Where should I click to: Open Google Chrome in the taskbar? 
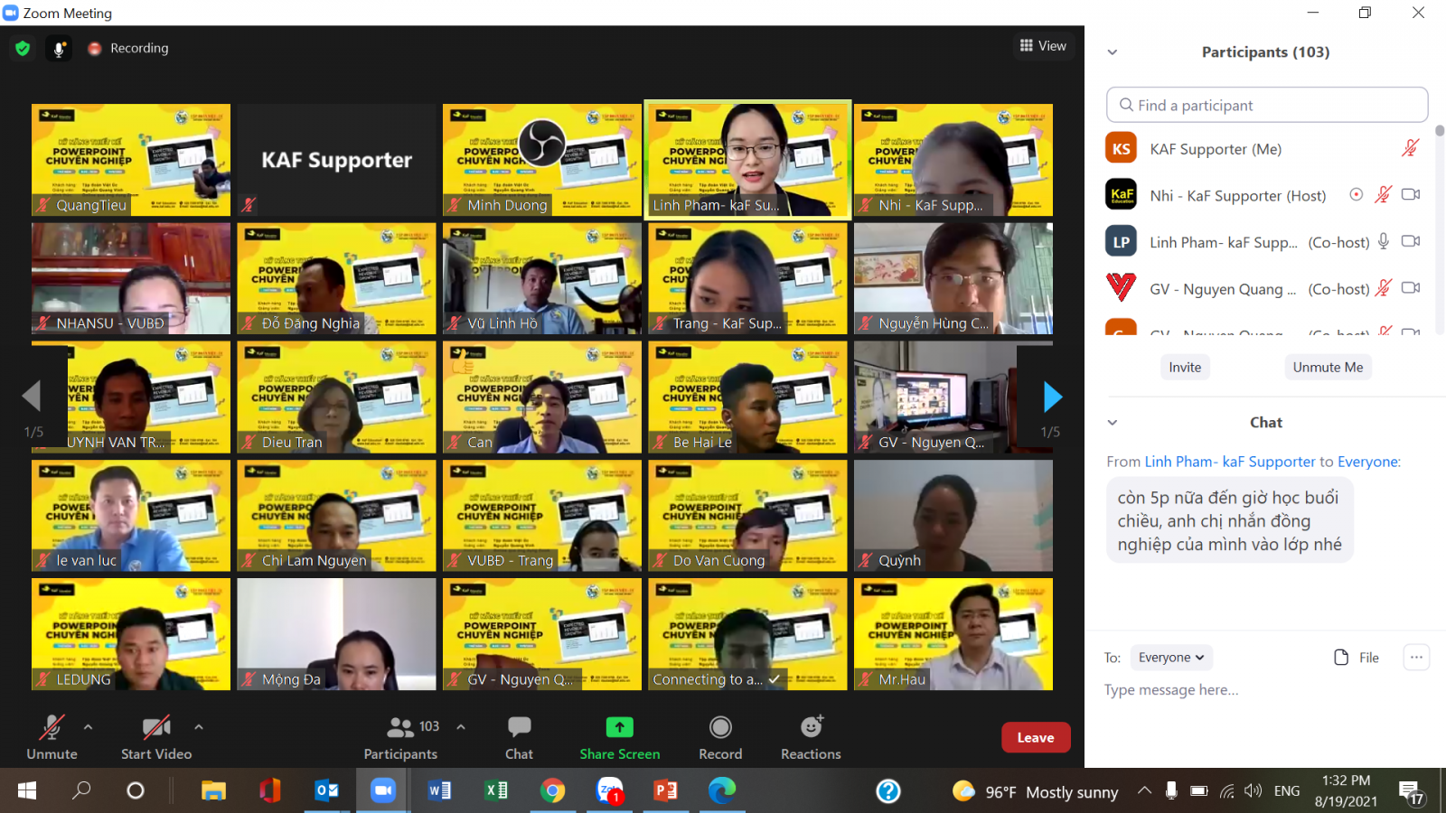552,791
